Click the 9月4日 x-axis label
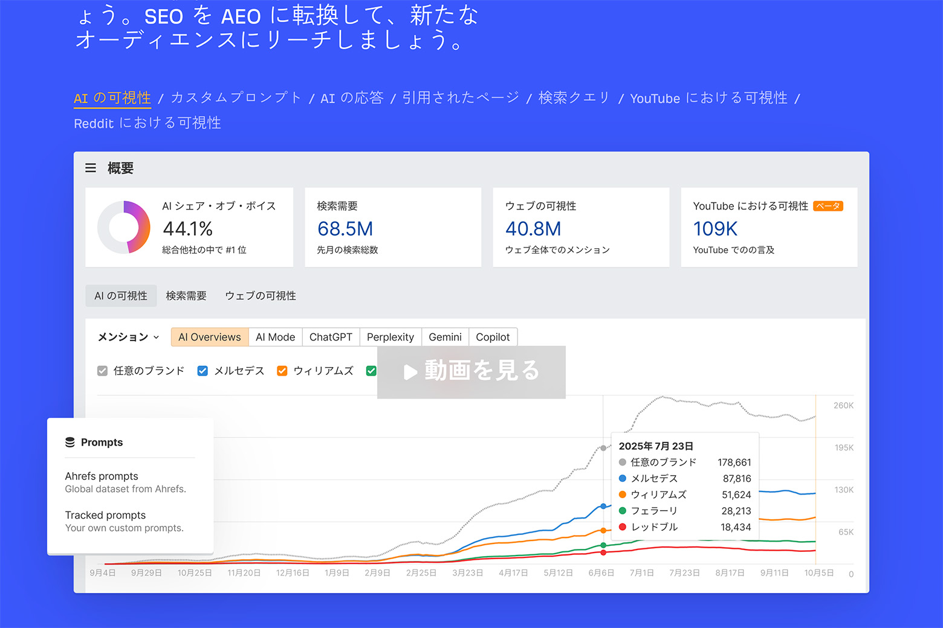Image resolution: width=943 pixels, height=628 pixels. (x=103, y=572)
